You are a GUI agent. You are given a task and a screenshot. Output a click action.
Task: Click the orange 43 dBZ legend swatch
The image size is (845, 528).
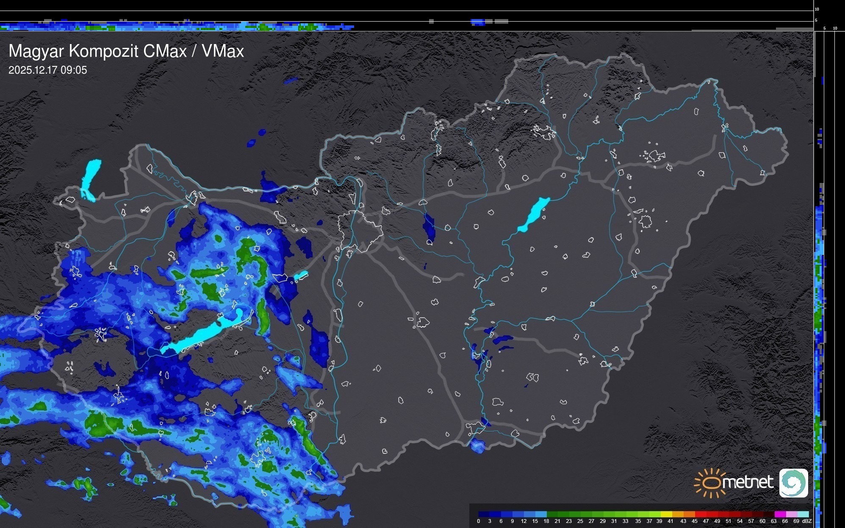click(x=689, y=514)
